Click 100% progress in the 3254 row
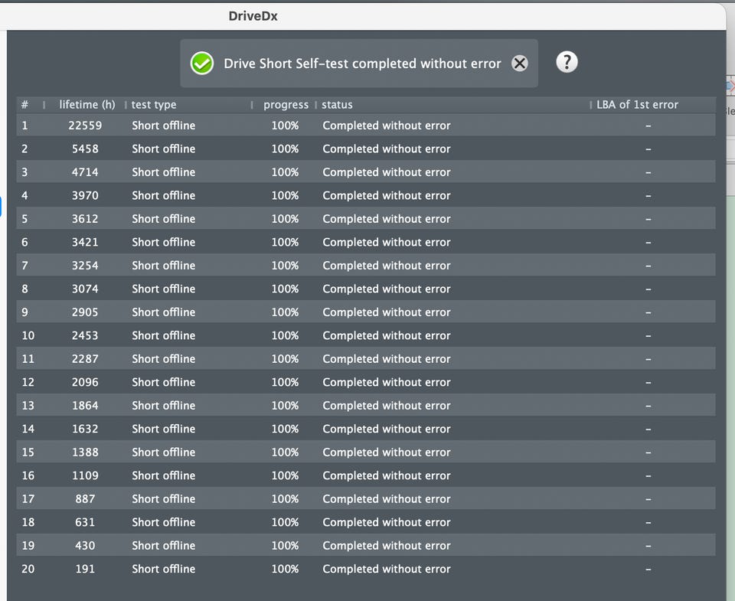Viewport: 735px width, 601px height. (x=285, y=266)
